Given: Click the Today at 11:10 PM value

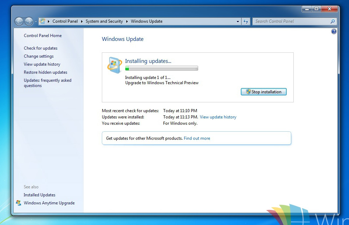Looking at the screenshot, I should point(180,111).
